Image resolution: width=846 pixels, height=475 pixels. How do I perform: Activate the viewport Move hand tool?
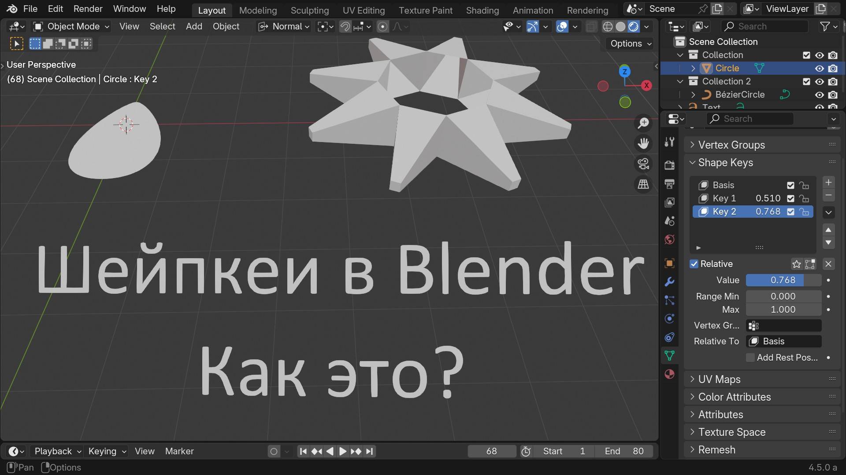(x=643, y=143)
